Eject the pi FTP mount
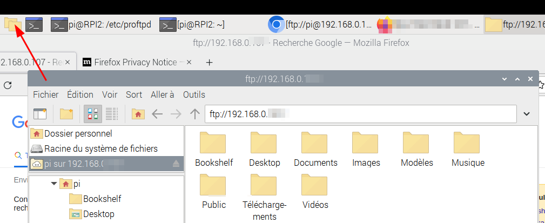The image size is (545, 223). (176, 164)
